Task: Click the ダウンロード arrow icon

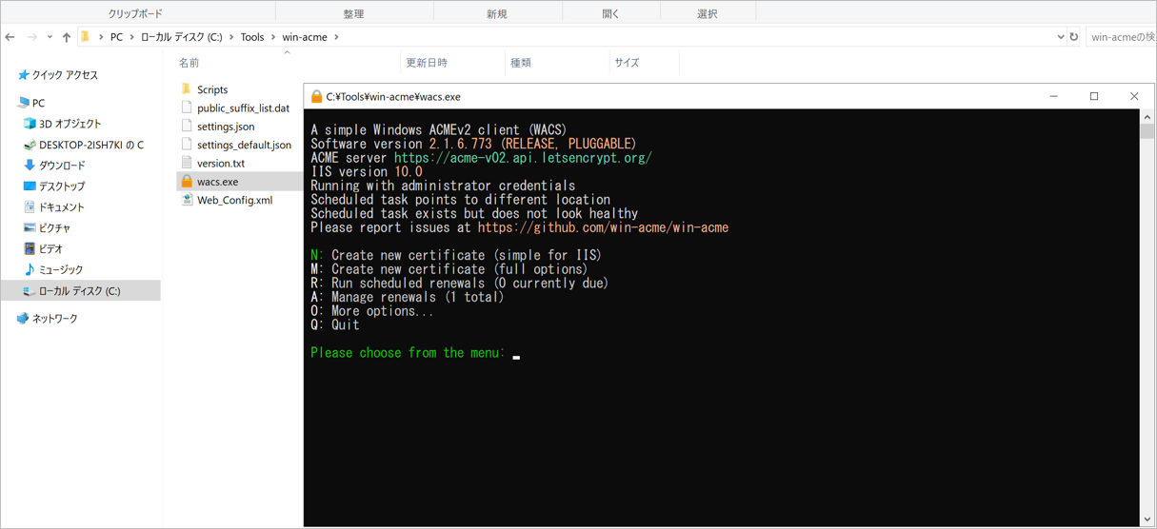Action: [x=30, y=166]
